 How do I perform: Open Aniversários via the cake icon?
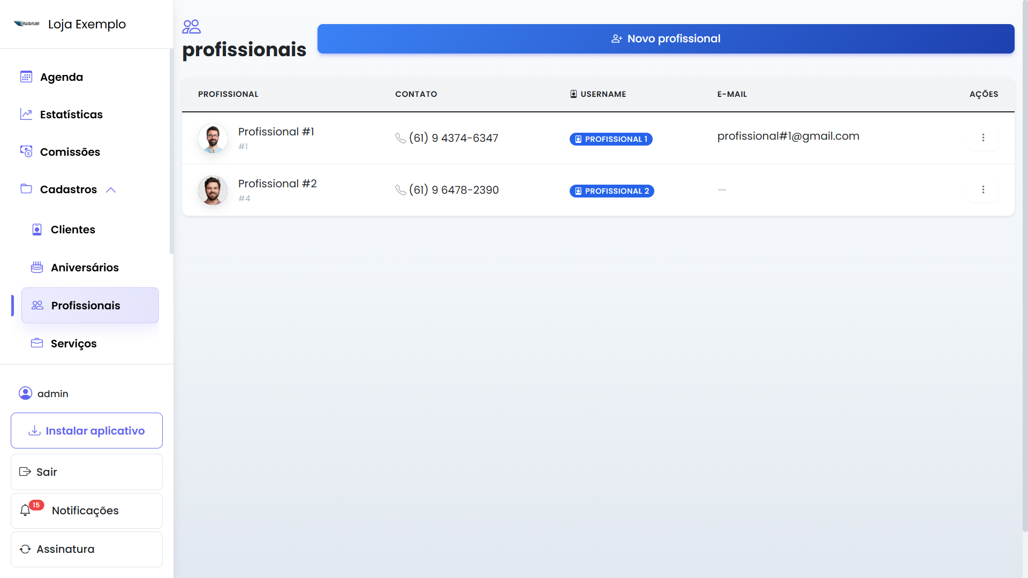pos(37,267)
